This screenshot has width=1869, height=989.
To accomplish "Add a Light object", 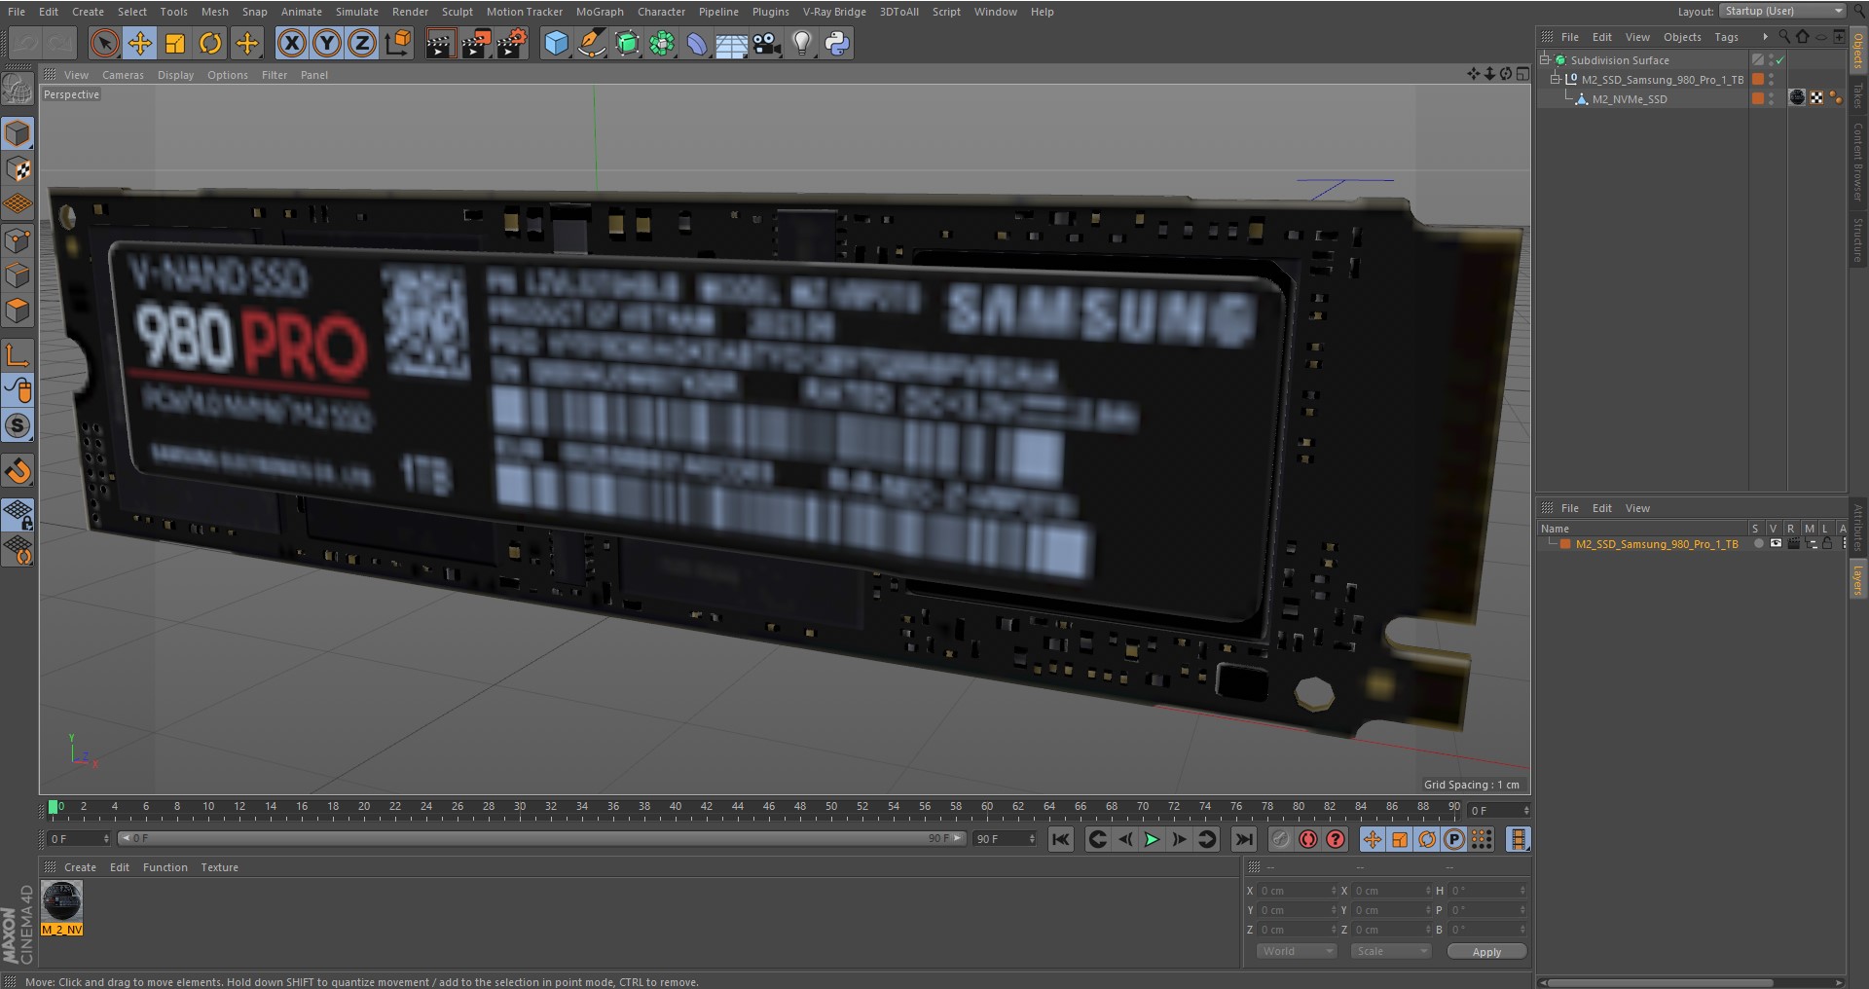I will [x=802, y=43].
